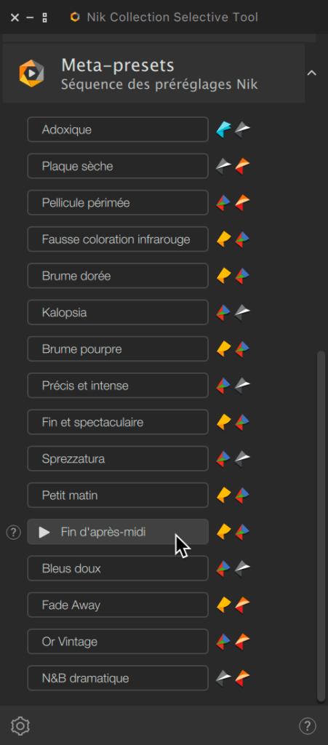Click the yellow plugin icon beside Brume dorée
This screenshot has height=745, width=328.
[223, 276]
